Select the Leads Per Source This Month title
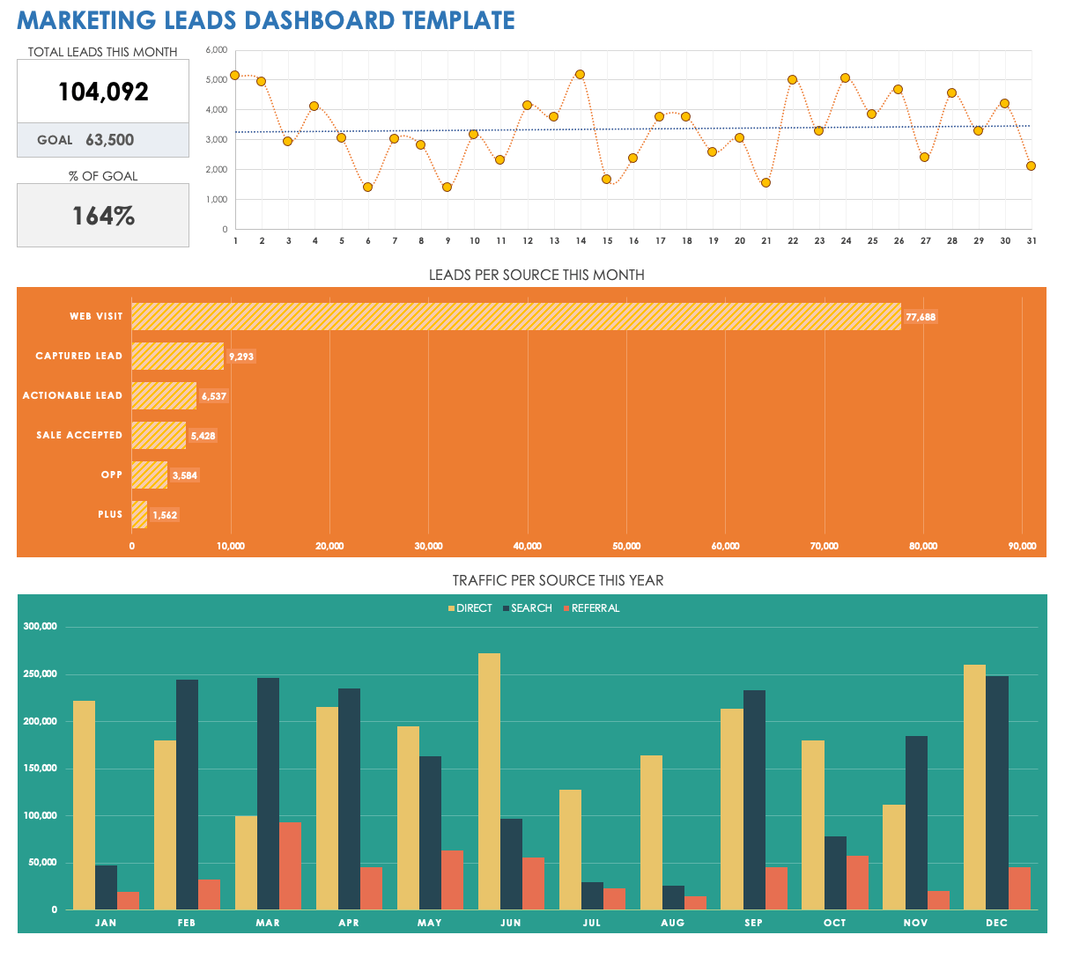Image resolution: width=1065 pixels, height=957 pixels. [536, 275]
